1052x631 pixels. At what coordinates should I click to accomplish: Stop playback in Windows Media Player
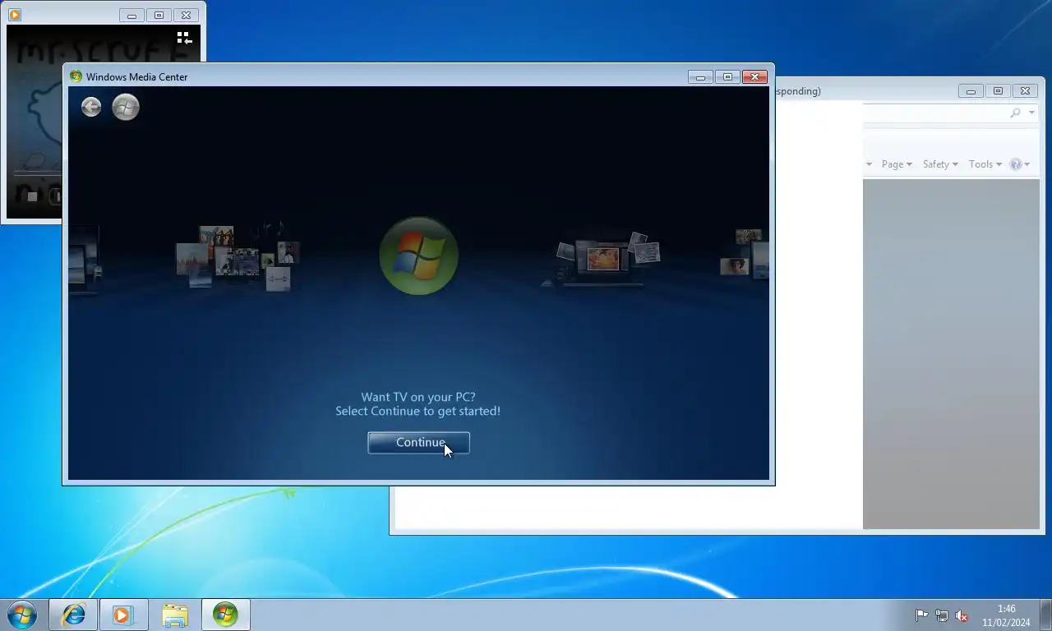click(x=32, y=196)
